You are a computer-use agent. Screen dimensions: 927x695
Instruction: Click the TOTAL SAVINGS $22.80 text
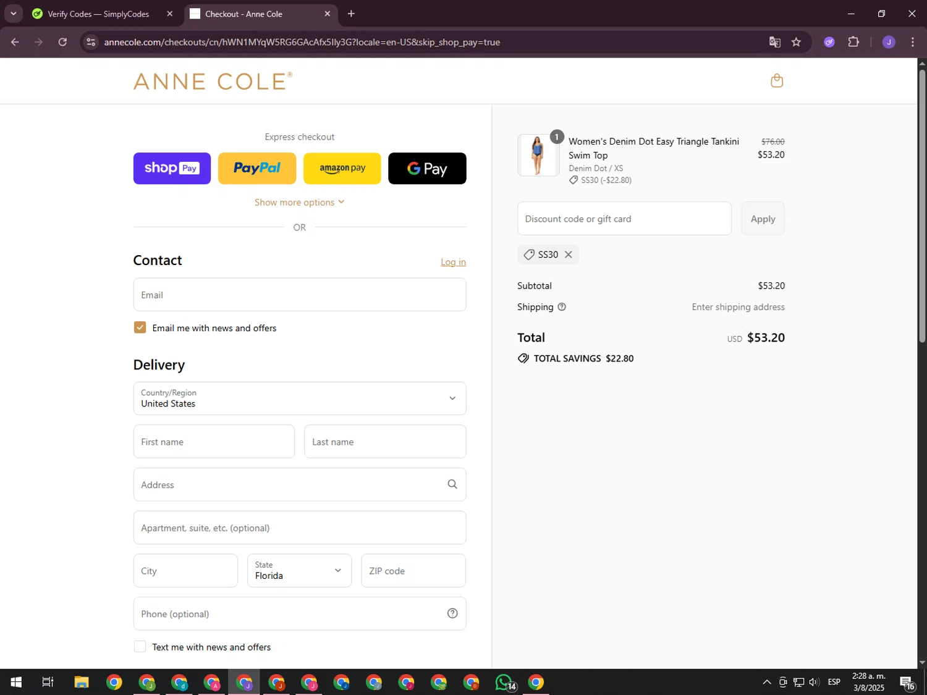(x=583, y=358)
